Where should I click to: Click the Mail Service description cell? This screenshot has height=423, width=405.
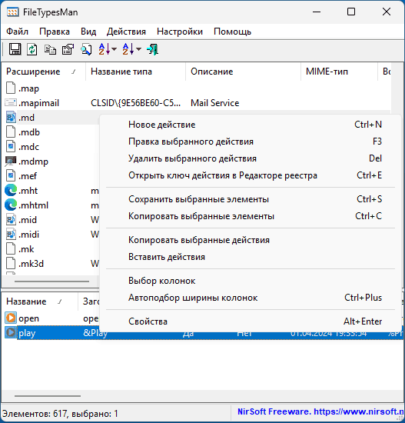click(x=215, y=103)
